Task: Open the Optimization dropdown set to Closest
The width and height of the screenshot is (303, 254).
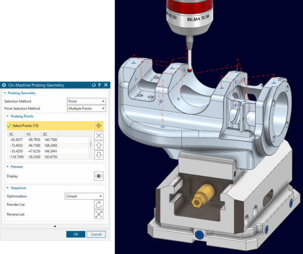Action: pyautogui.click(x=84, y=196)
